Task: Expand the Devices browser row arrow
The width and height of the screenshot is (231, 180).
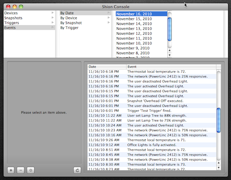Action: pos(53,12)
